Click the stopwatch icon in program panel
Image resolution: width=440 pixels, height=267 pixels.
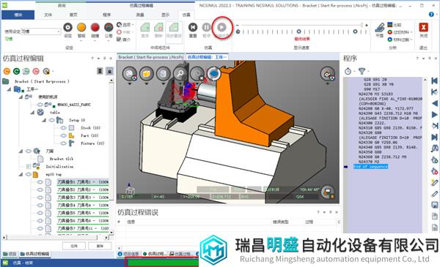point(348,72)
